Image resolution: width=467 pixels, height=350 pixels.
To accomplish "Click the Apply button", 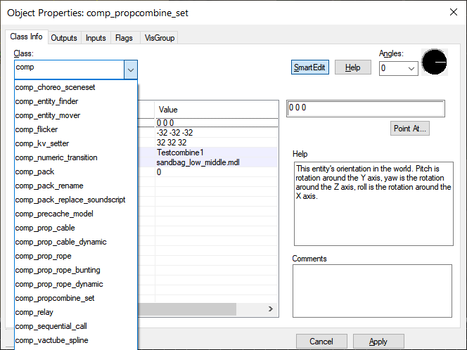I will click(x=378, y=341).
